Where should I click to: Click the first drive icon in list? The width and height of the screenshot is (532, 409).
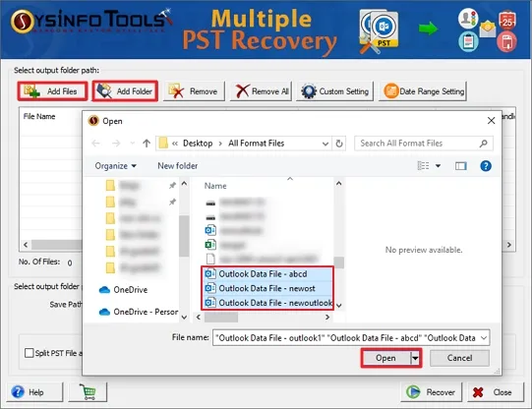pos(210,203)
